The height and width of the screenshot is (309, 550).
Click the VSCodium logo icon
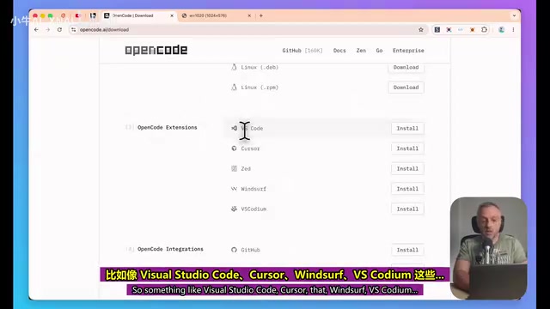234,209
